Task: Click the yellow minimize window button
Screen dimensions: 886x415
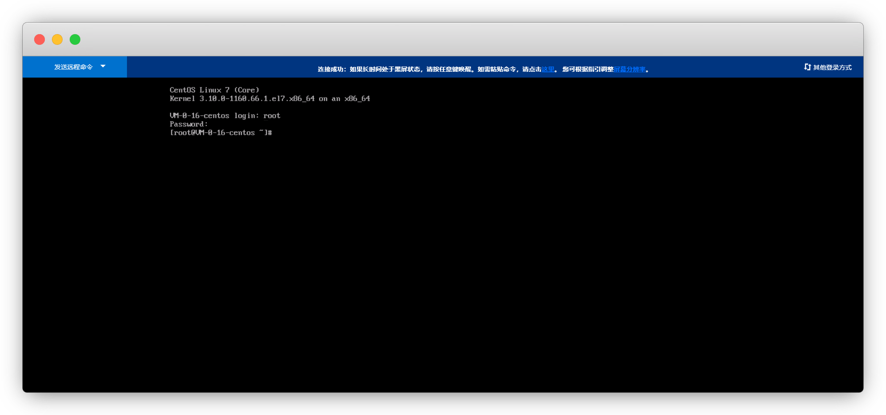Action: tap(57, 39)
